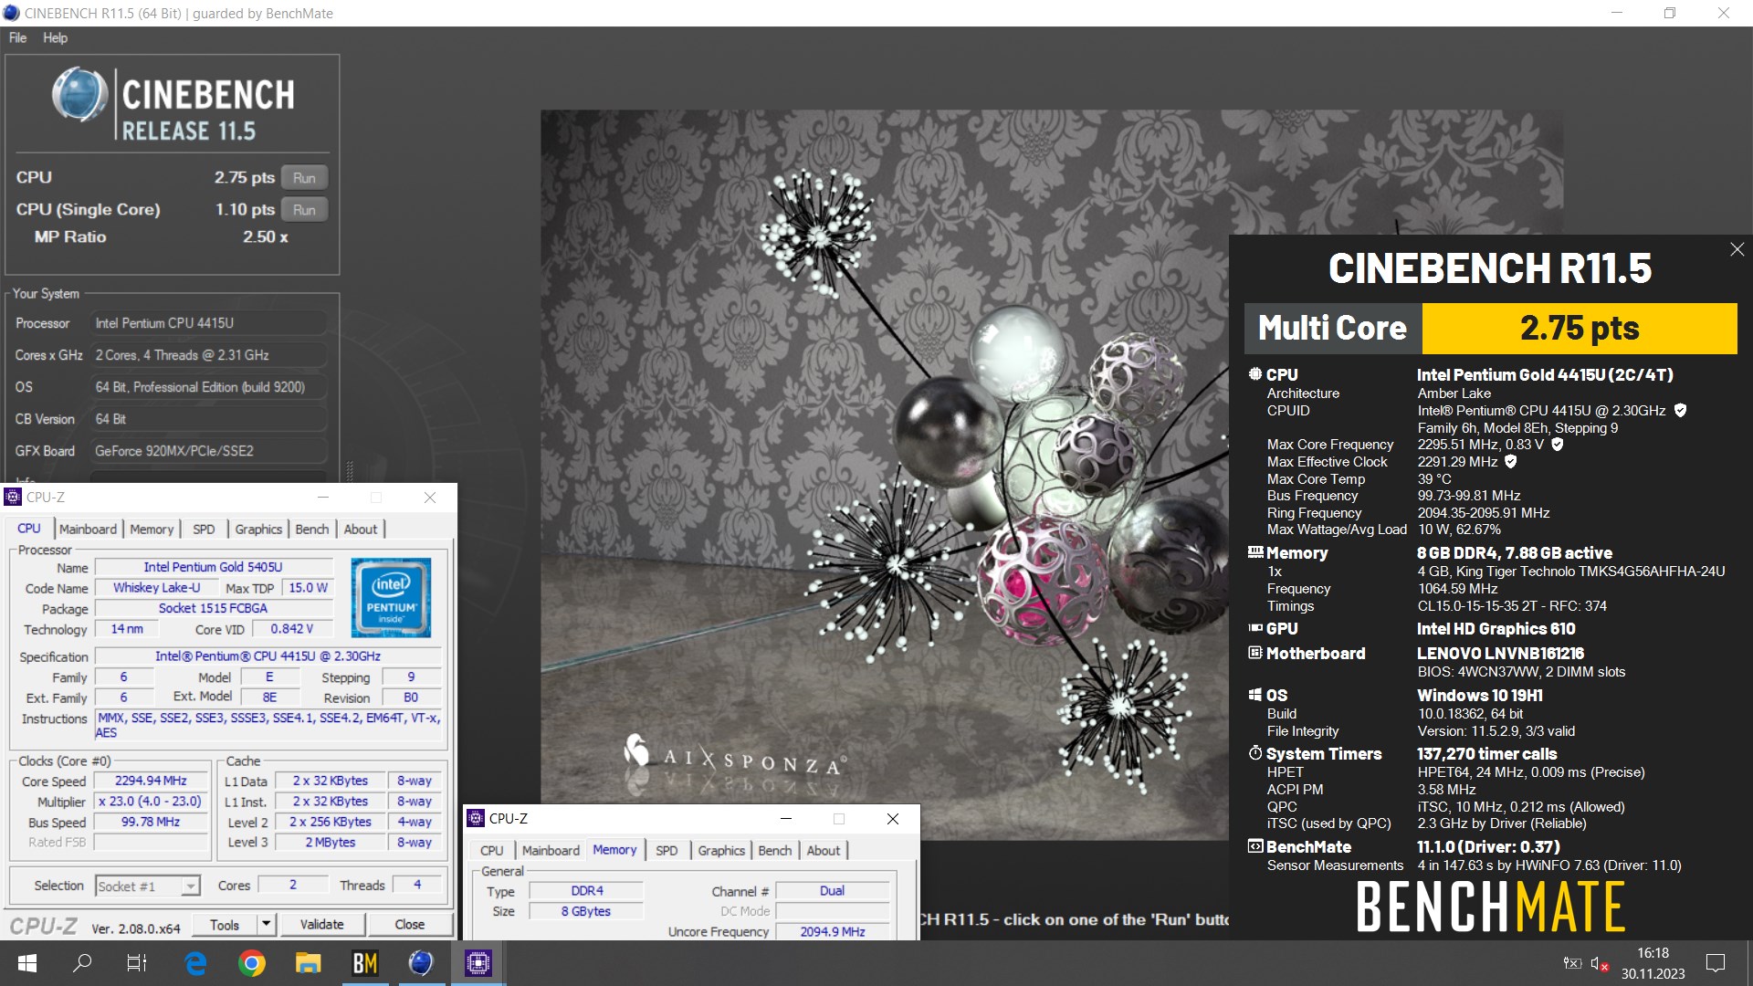Click Intel Pentium logo in CPU-Z
Screen dimensions: 1753x986
point(391,597)
